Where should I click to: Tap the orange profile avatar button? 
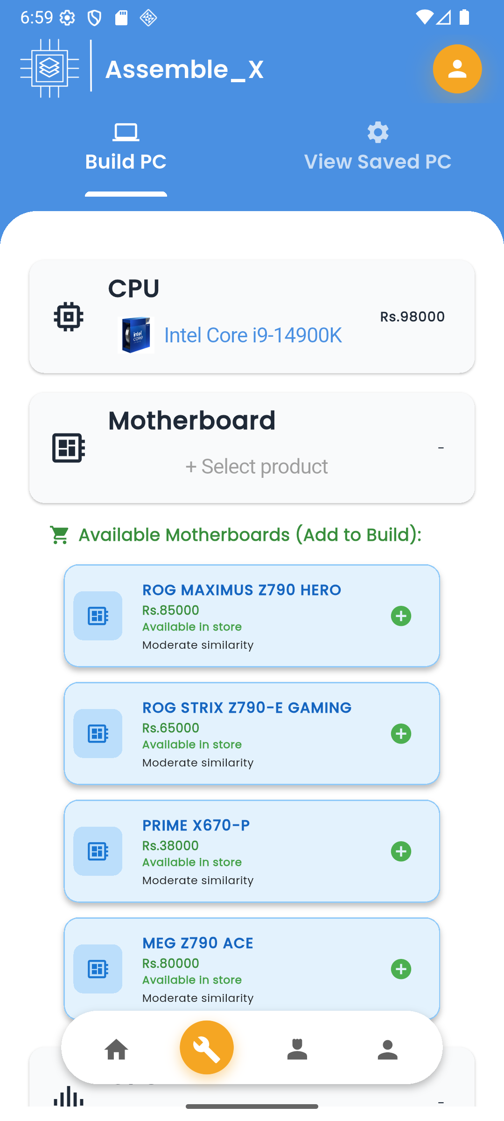457,69
